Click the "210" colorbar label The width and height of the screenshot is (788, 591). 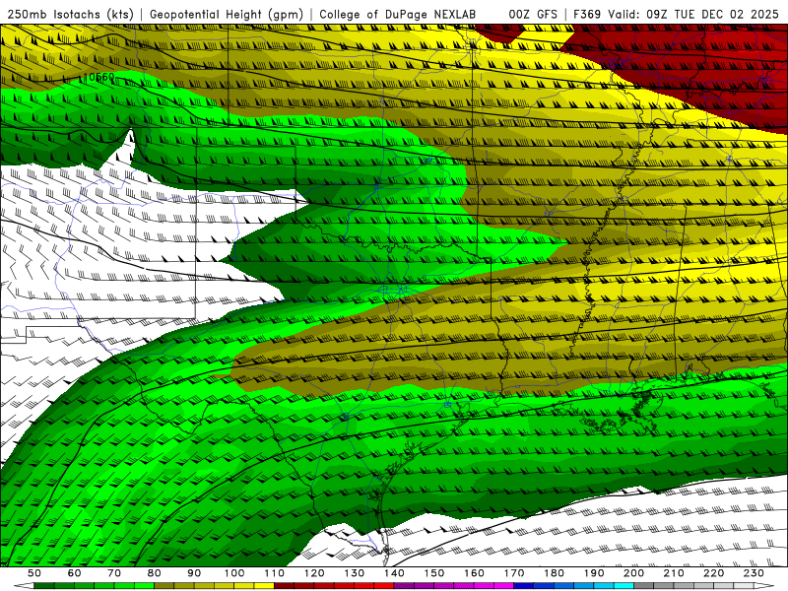(x=674, y=573)
